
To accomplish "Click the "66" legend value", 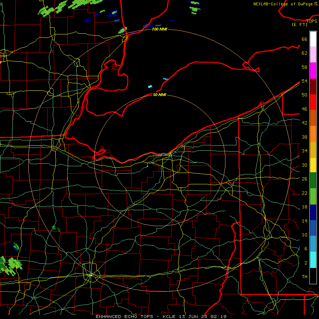I will [304, 39].
